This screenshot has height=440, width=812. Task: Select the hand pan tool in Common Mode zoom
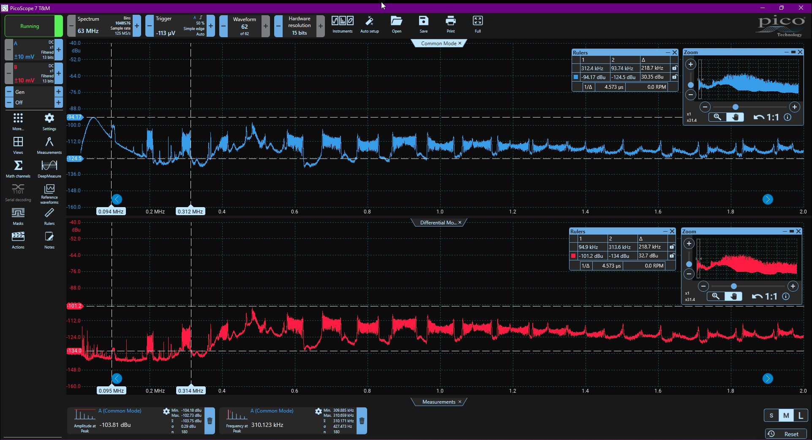click(735, 118)
